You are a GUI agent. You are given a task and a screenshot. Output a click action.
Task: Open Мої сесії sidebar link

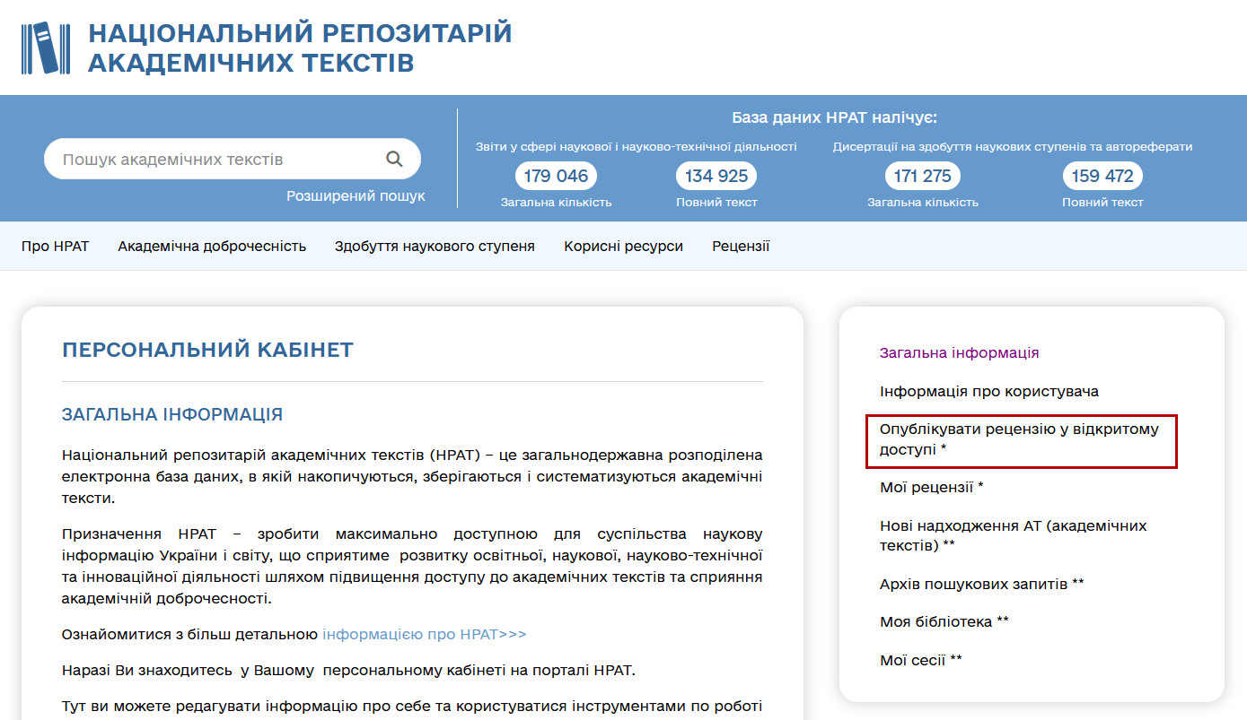920,660
